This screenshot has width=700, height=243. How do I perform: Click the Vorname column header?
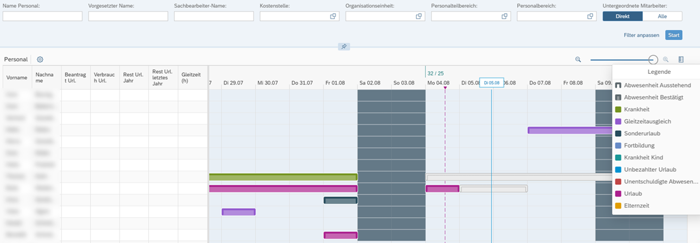(x=16, y=78)
